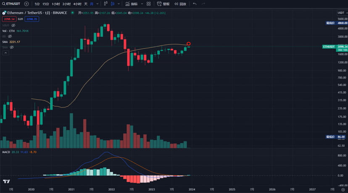Expand the timeframe dropdown arrow
The image size is (348, 193).
97,4
